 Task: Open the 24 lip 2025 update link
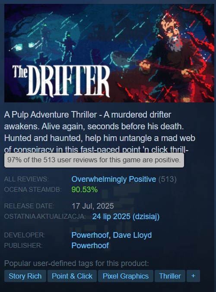click(126, 217)
